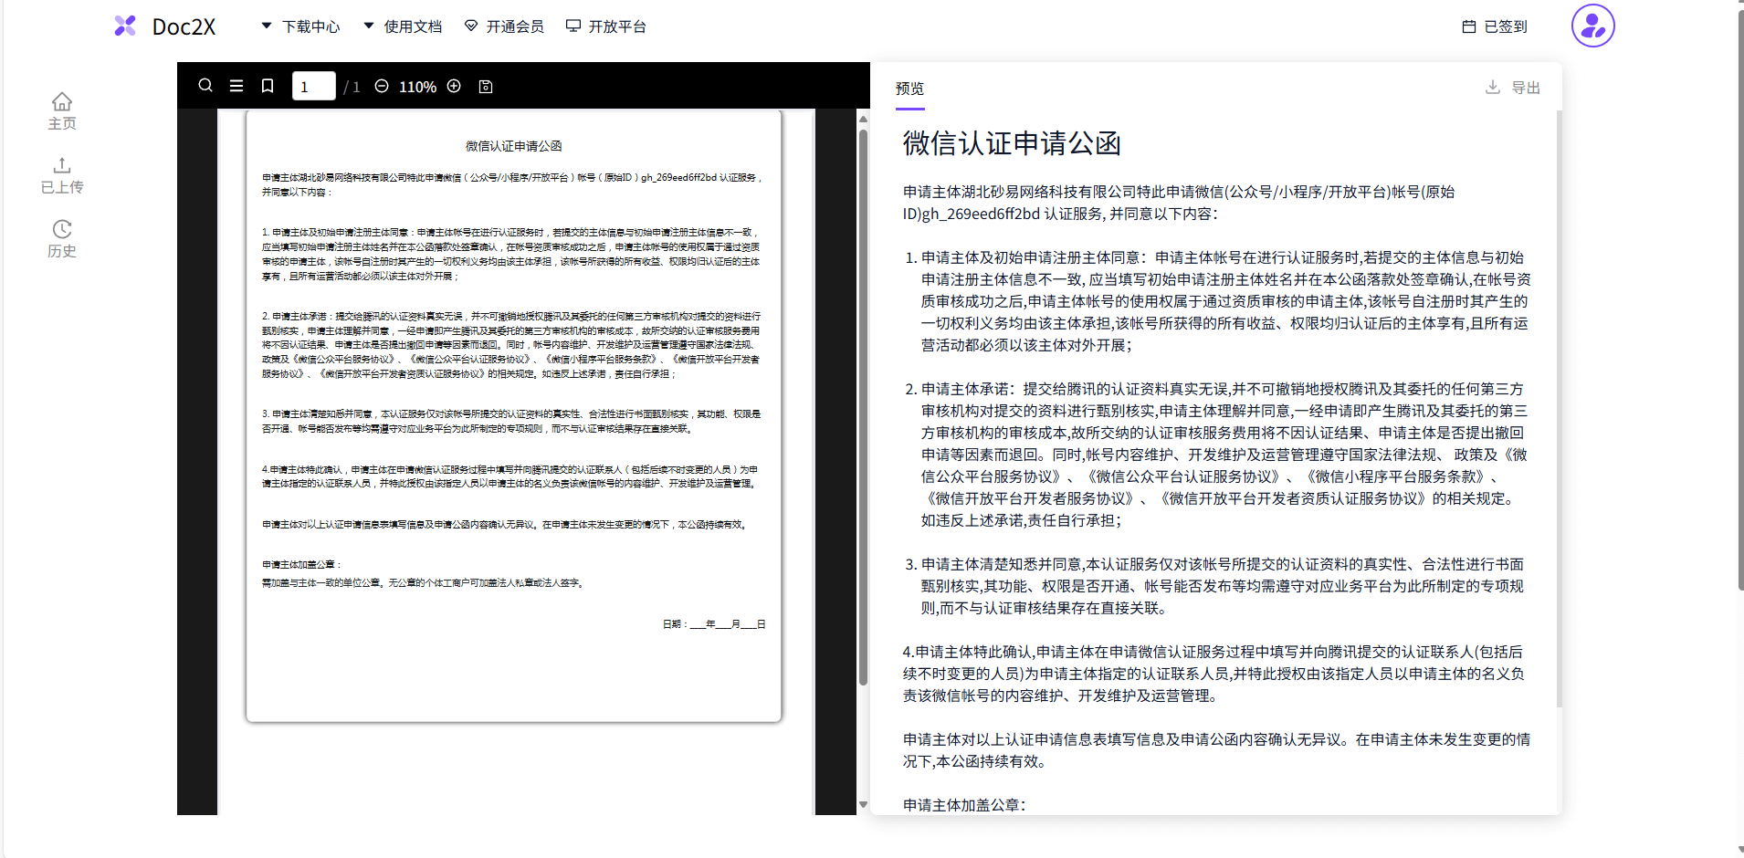Open the 历史 history section
Image resolution: width=1744 pixels, height=858 pixels.
tap(62, 238)
